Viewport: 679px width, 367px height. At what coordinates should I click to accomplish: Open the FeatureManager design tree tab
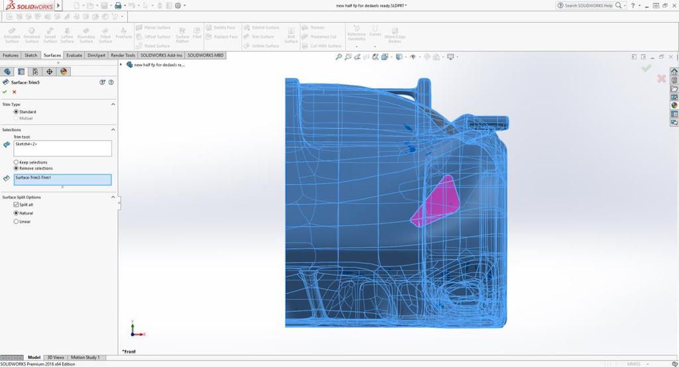[7, 72]
